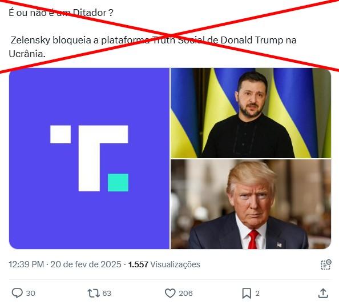Viewport: 339px width, 305px height.
Task: Click the like count 206
Action: 185,294
